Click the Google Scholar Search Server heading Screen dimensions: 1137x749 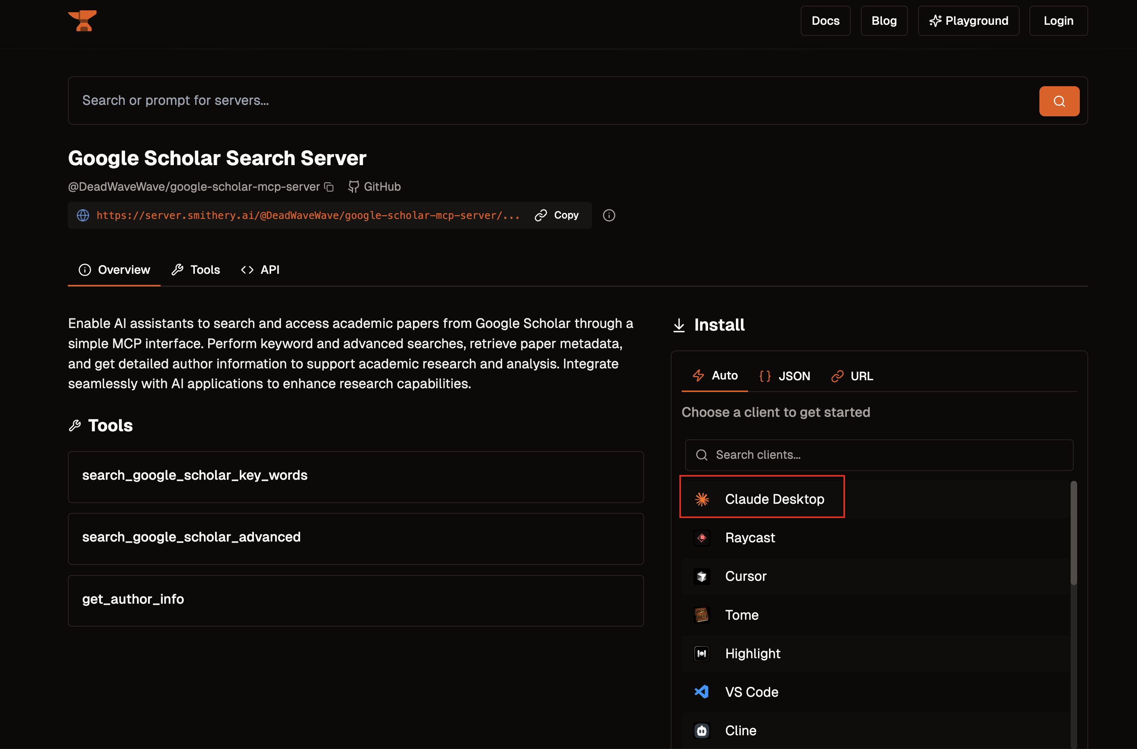coord(217,158)
